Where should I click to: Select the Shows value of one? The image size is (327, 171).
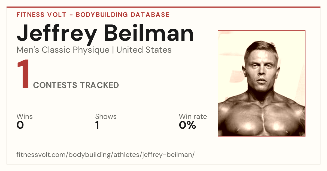pyautogui.click(x=97, y=125)
